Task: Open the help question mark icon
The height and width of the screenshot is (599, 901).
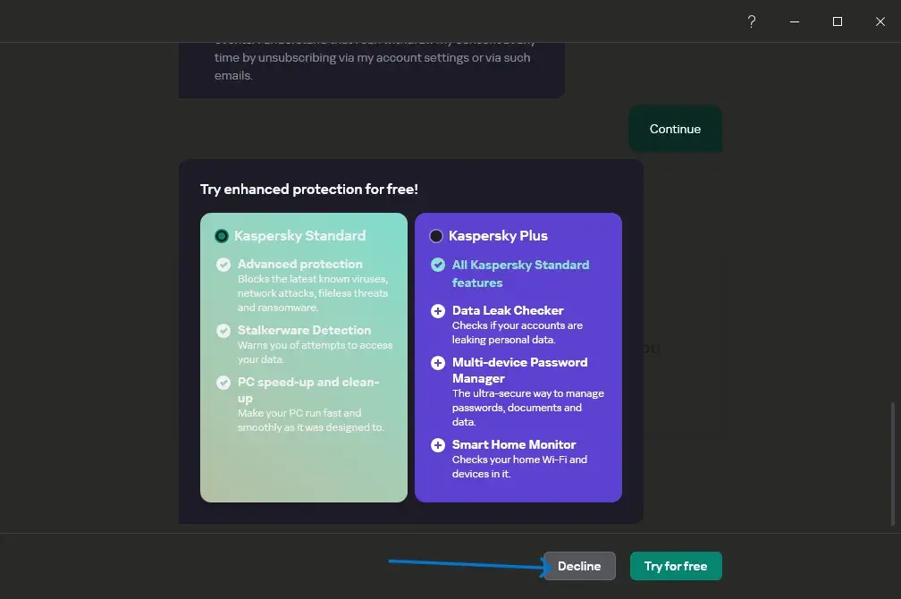Action: coord(752,21)
